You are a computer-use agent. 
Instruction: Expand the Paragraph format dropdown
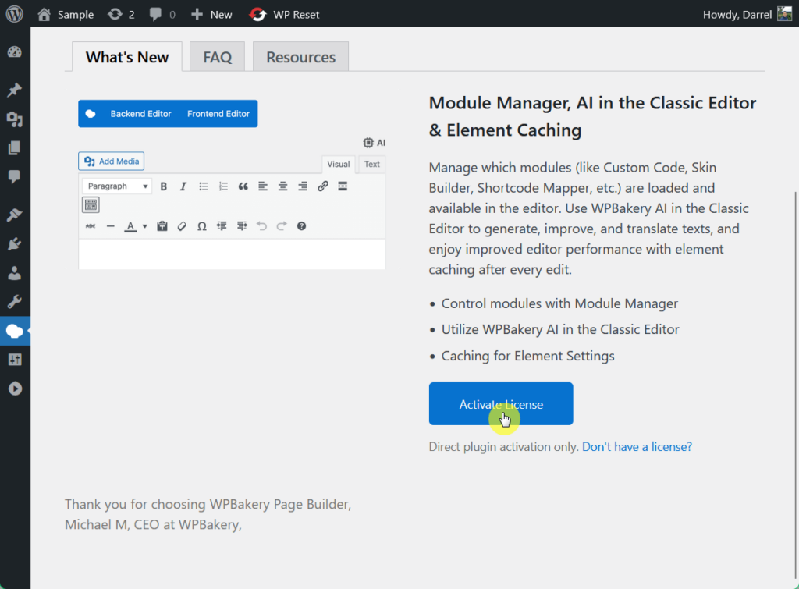[x=117, y=186]
